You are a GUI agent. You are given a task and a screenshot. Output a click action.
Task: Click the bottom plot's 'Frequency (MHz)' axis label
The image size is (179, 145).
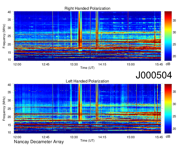4,109
